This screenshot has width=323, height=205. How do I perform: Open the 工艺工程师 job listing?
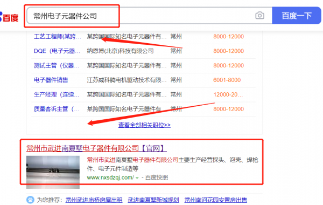58,37
